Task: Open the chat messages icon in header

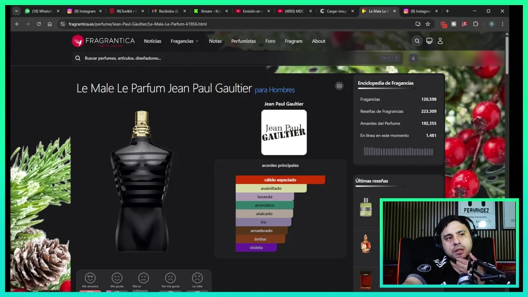Action: pyautogui.click(x=429, y=41)
